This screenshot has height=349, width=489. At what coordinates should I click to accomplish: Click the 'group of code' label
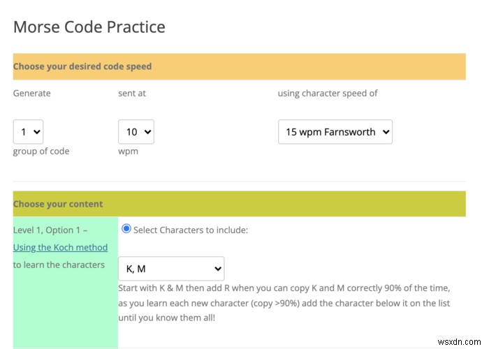[41, 151]
